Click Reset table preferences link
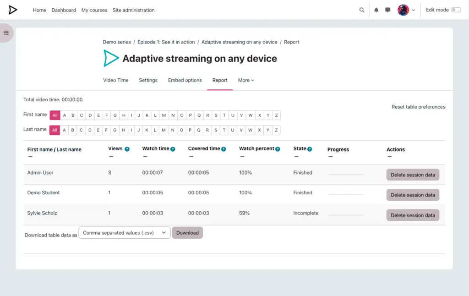Image resolution: width=469 pixels, height=296 pixels. 418,107
